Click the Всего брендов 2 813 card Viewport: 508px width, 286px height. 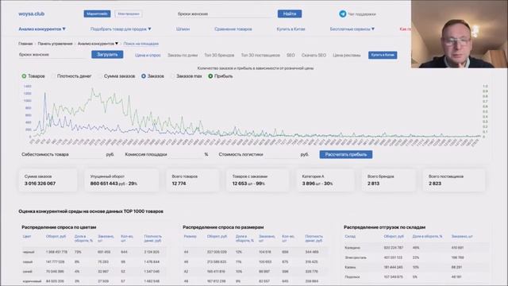389,180
